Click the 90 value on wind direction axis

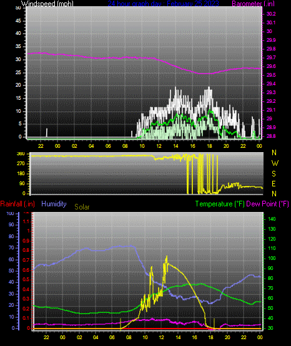[x=22, y=184]
